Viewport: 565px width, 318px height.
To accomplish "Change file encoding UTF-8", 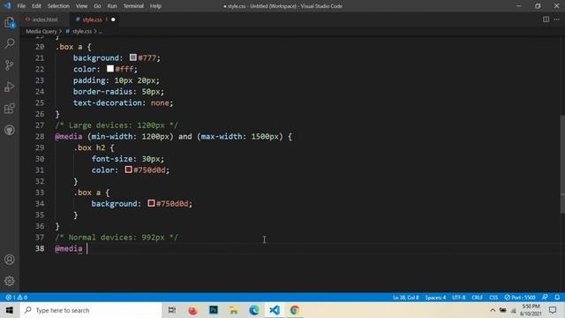I will click(x=459, y=298).
